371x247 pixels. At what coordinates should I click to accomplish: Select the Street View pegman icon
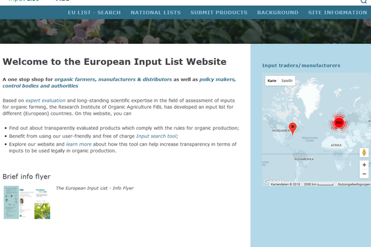pos(364,153)
